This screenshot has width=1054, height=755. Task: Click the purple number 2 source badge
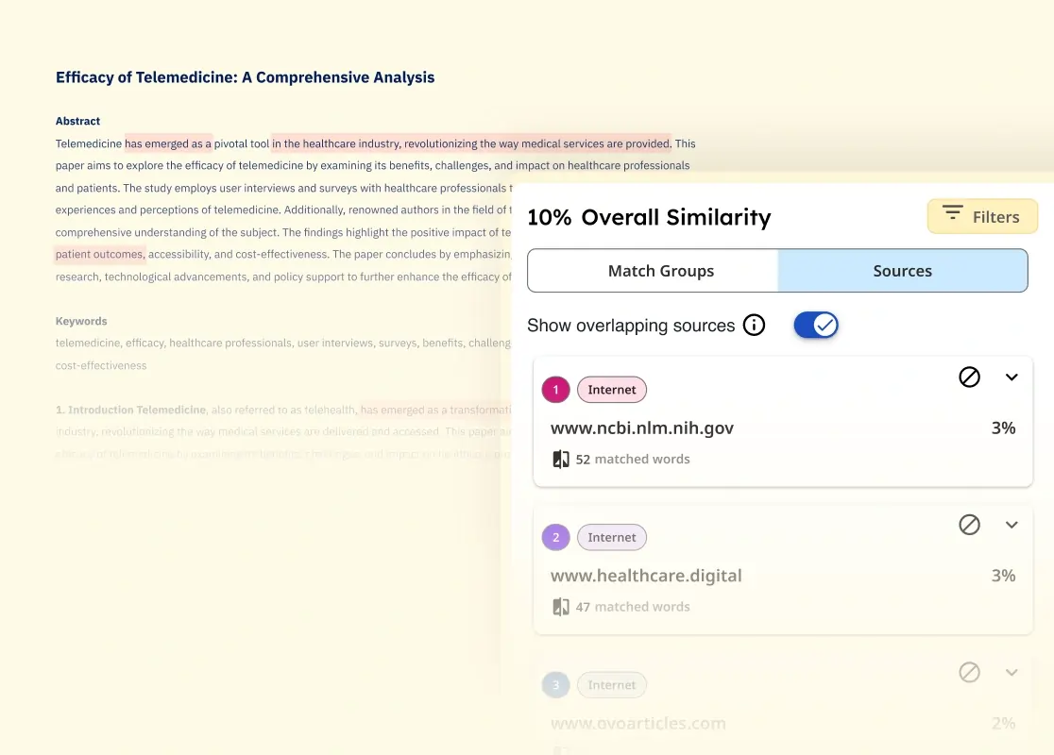[x=555, y=537]
